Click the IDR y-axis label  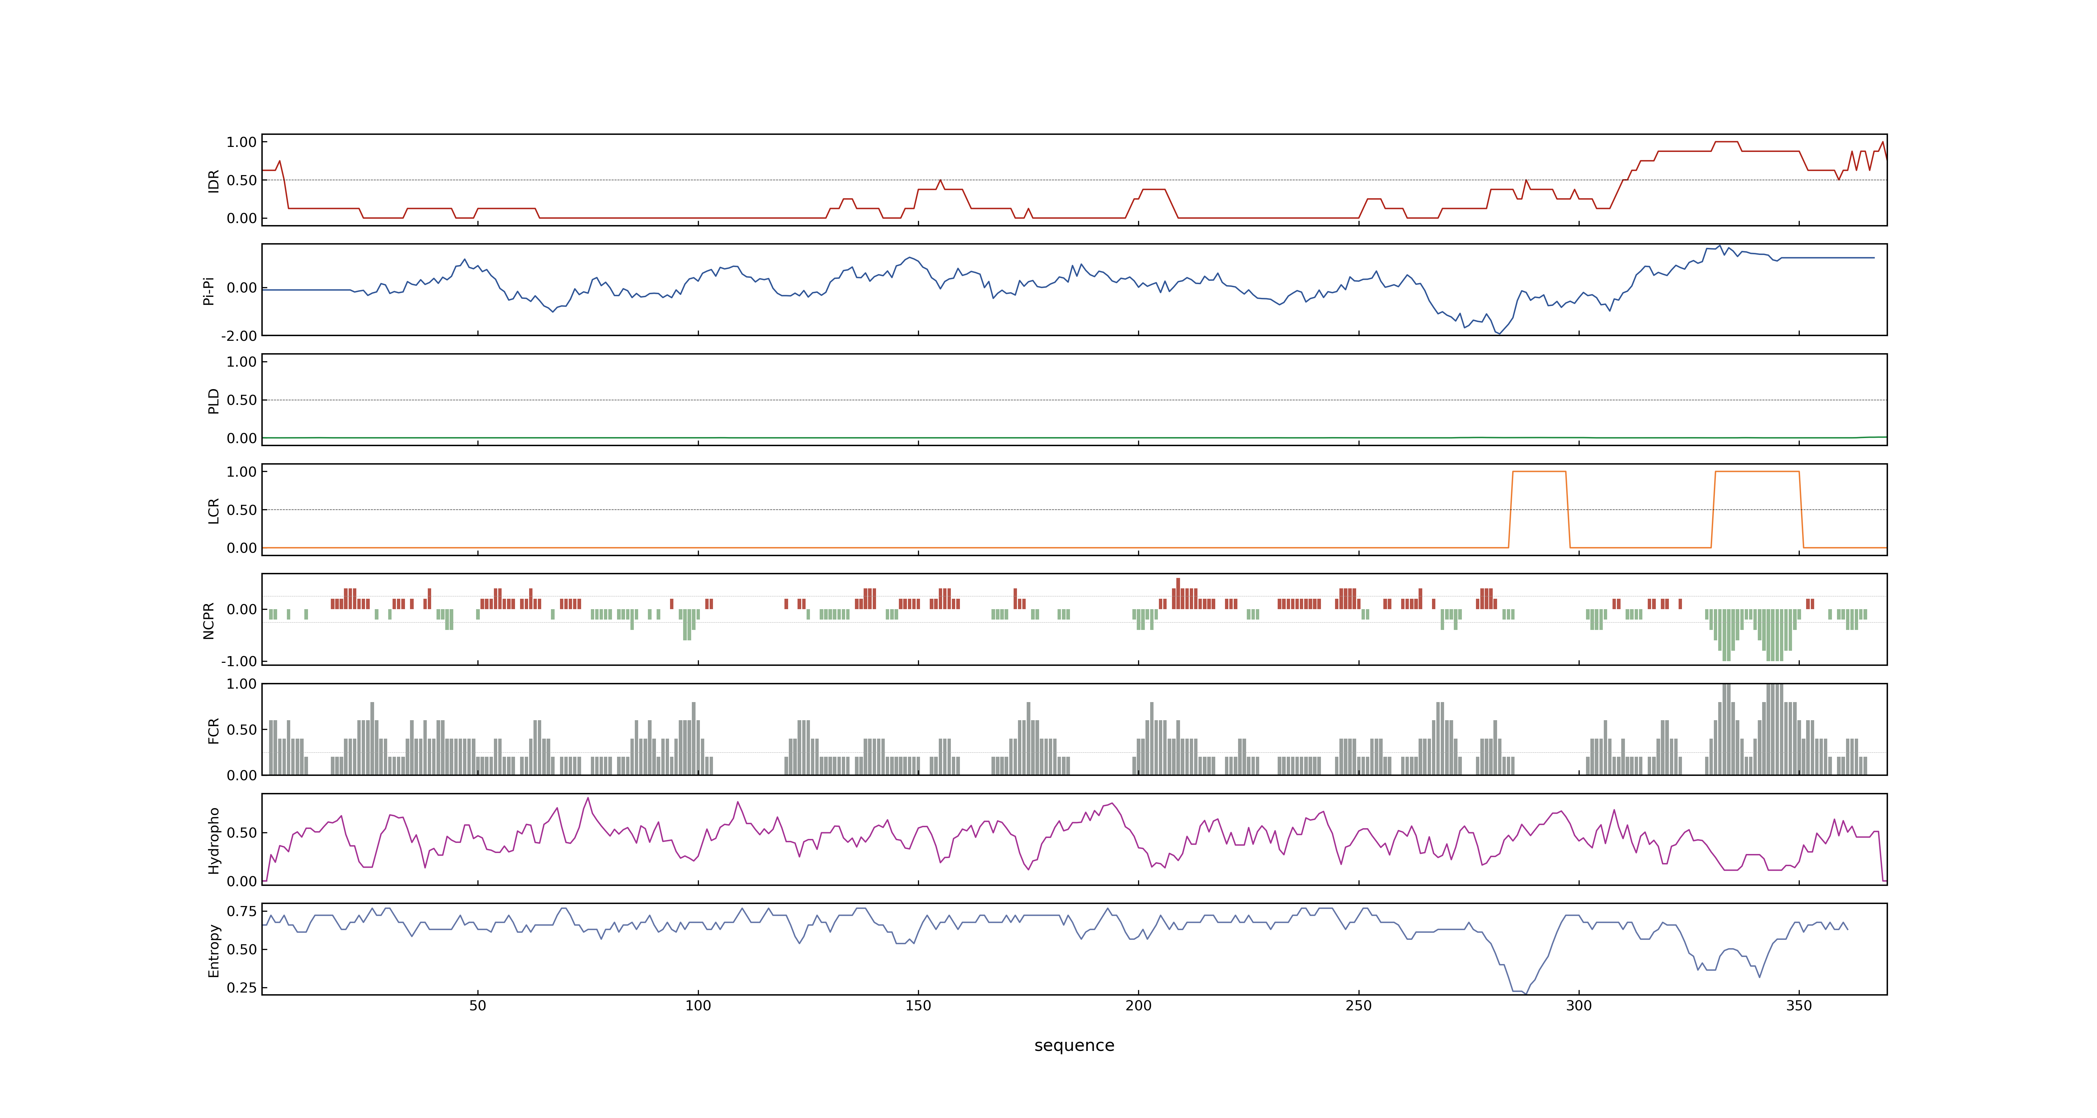214,181
